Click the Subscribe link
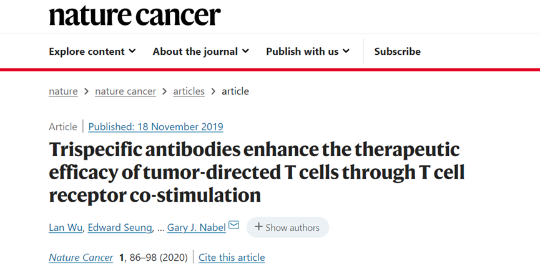This screenshot has width=540, height=267. pos(398,52)
